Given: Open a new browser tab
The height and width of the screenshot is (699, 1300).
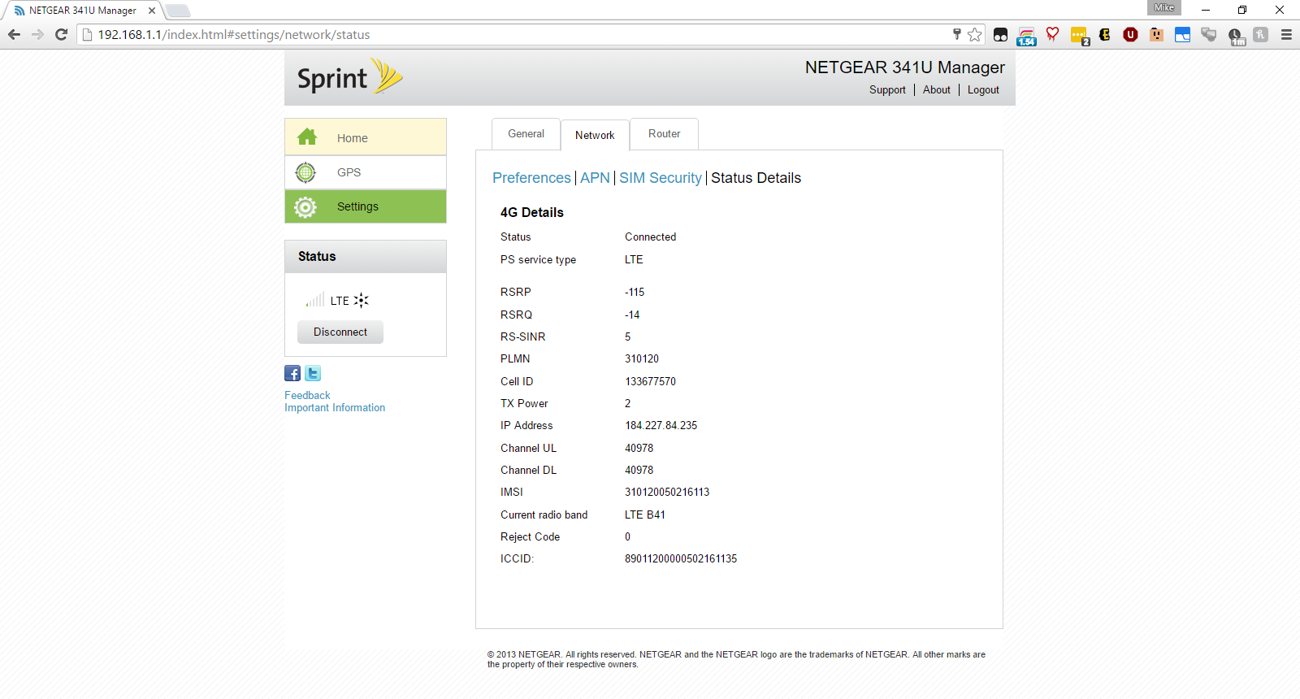Looking at the screenshot, I should [x=177, y=11].
